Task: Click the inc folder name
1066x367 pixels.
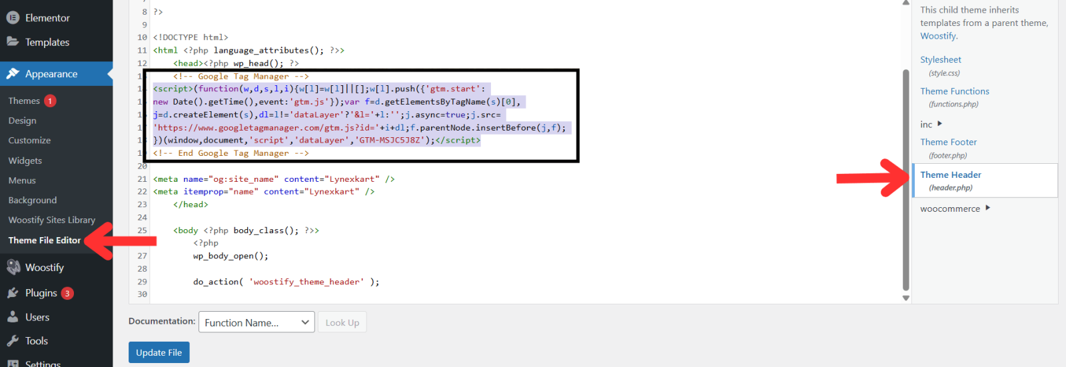Action: (x=926, y=125)
